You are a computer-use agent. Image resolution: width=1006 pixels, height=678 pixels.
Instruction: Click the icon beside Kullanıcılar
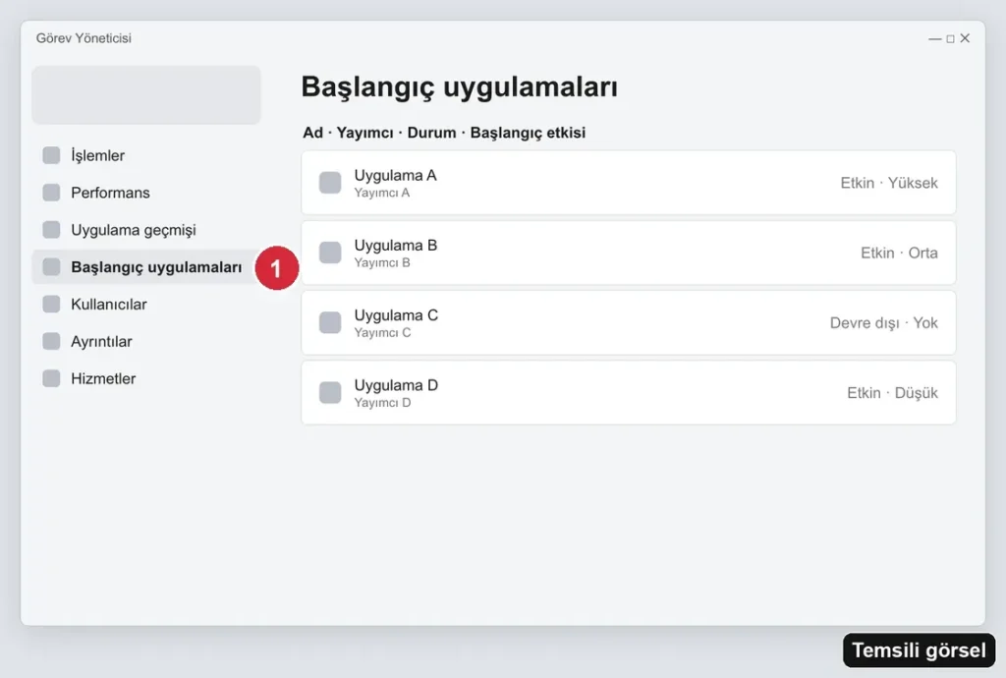click(51, 304)
